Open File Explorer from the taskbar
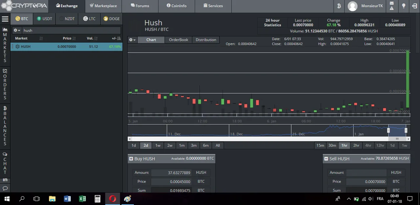 pyautogui.click(x=52, y=199)
